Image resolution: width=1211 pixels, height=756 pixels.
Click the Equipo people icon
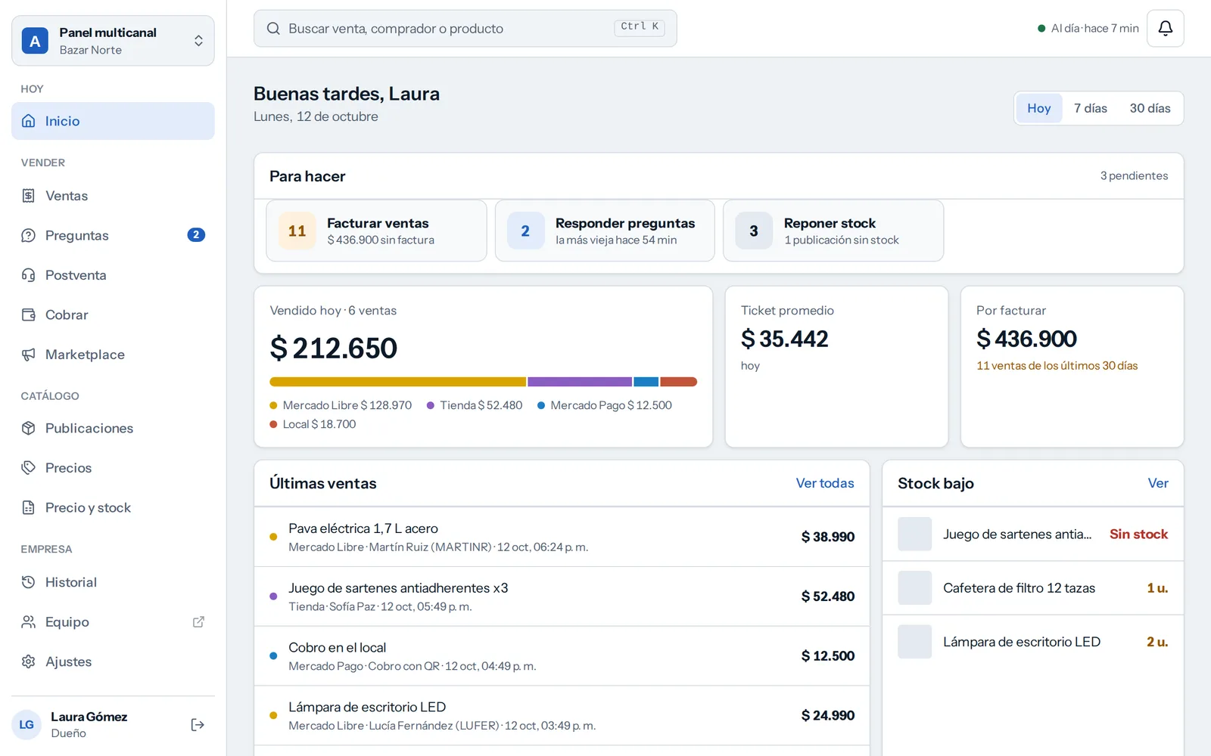pos(29,622)
